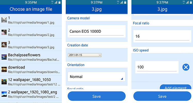
Task: Open the Creation date dropdown
Action: click(85, 55)
